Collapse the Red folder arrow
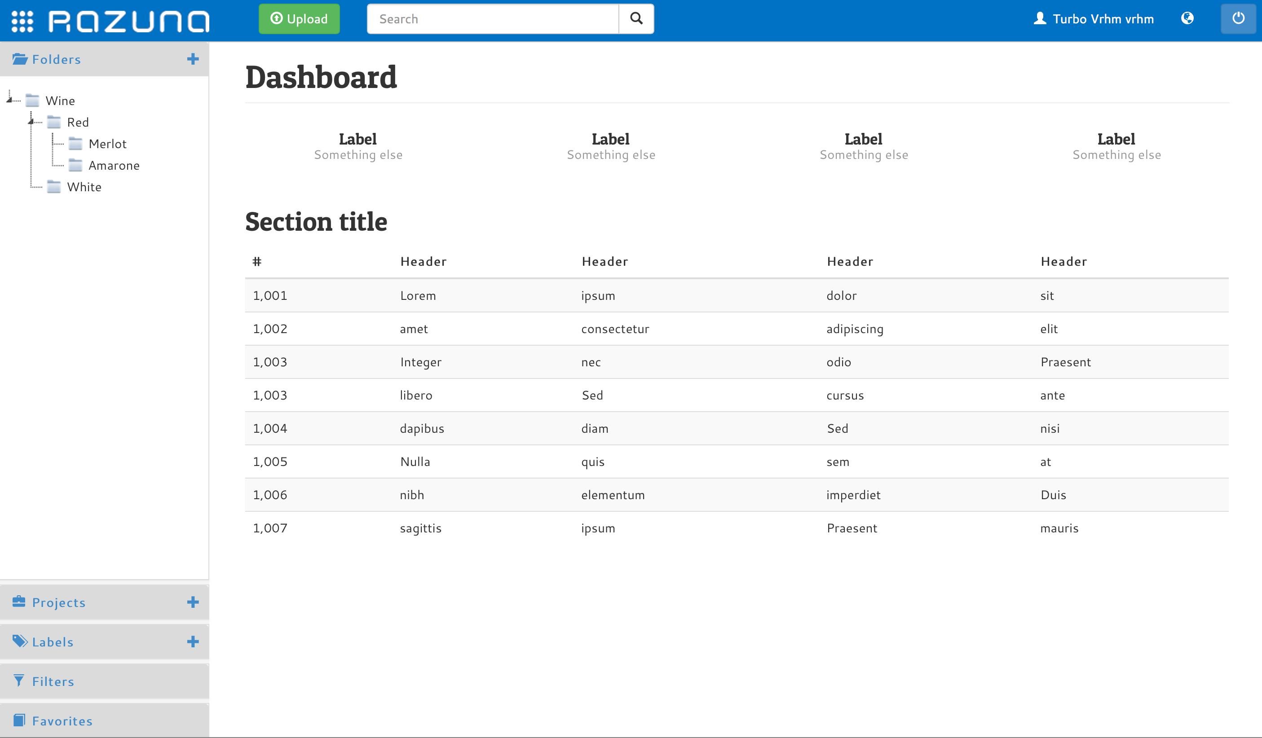This screenshot has width=1262, height=738. pos(31,122)
